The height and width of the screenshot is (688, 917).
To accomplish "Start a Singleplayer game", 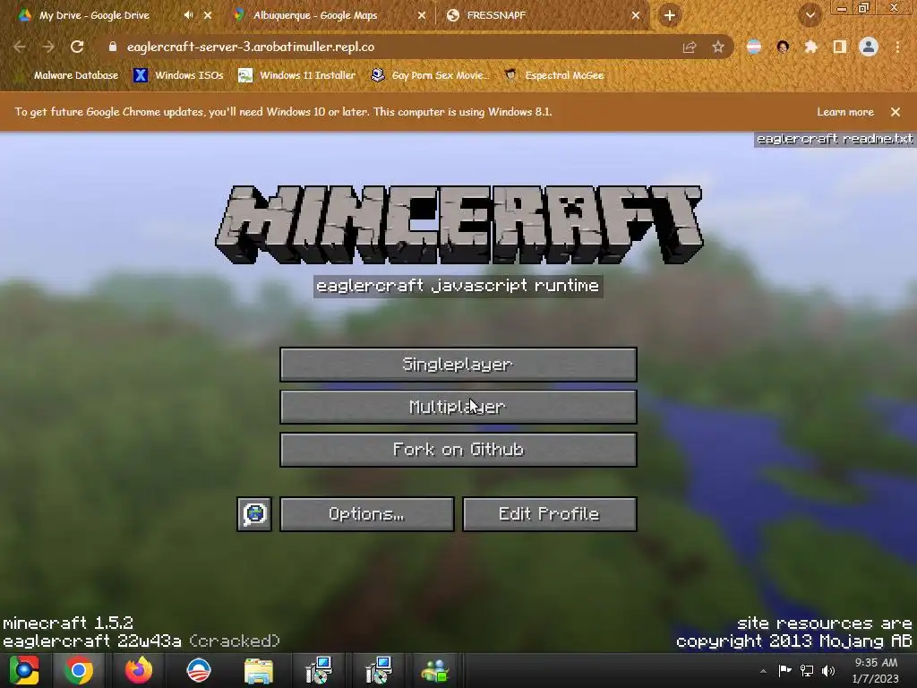I will [x=458, y=365].
